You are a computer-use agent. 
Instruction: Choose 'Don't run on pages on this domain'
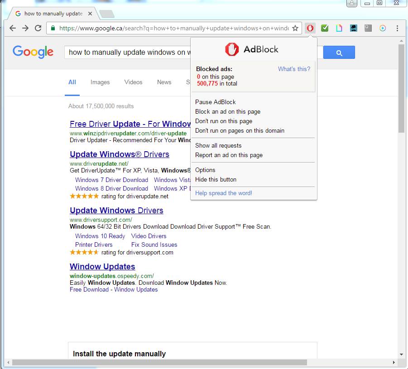coord(240,131)
